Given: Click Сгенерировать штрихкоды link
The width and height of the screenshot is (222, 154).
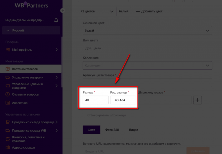Looking at the screenshot, I should pos(107,115).
